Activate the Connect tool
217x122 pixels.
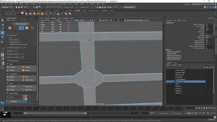(x=14, y=89)
